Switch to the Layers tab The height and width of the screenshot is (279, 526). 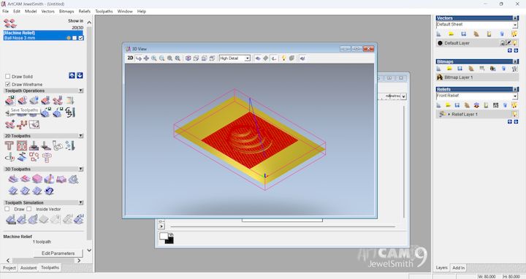tap(441, 267)
